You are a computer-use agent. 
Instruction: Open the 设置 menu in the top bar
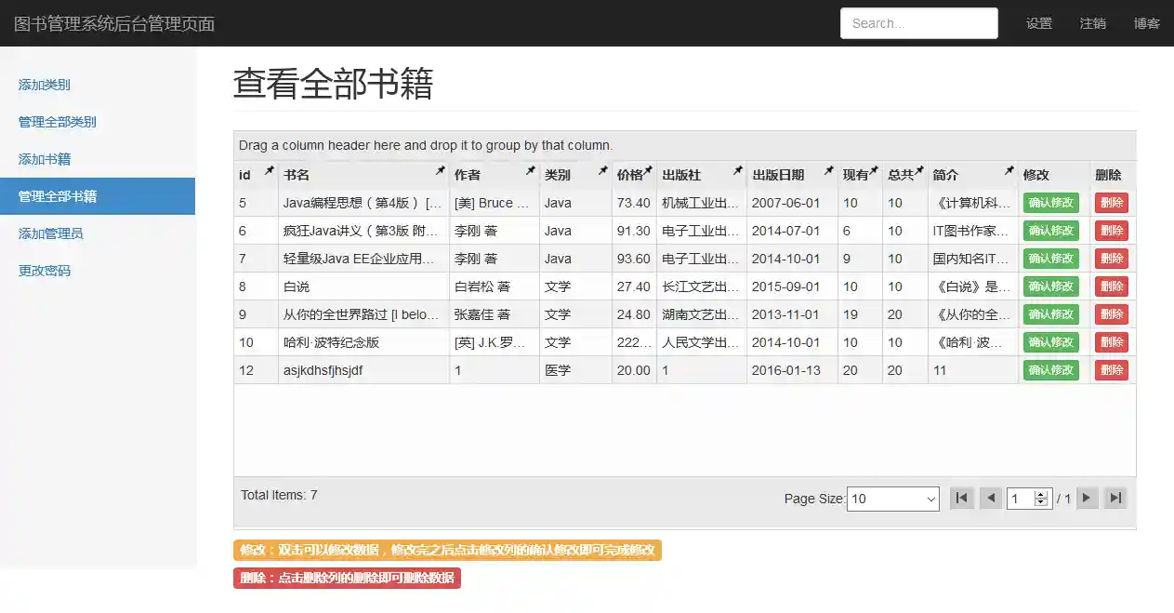(x=1038, y=23)
